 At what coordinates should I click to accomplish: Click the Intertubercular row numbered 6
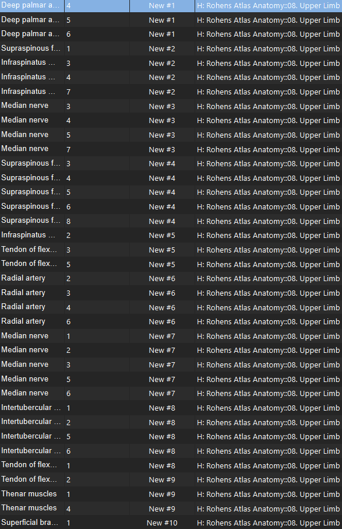[171, 451]
